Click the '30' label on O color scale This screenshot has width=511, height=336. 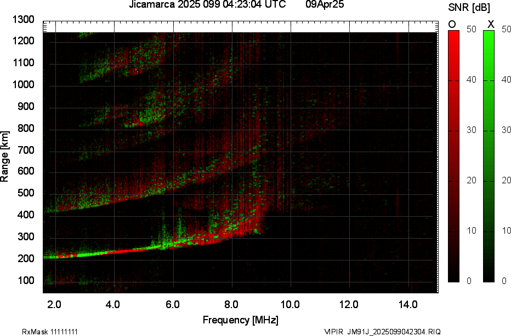tap(472, 130)
